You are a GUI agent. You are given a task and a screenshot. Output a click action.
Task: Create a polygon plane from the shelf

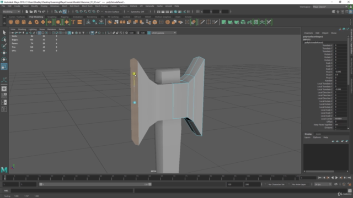[43, 22]
